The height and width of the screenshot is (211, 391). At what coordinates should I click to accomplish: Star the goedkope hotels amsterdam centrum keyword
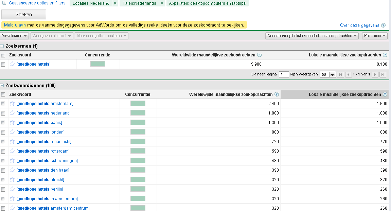point(12,208)
